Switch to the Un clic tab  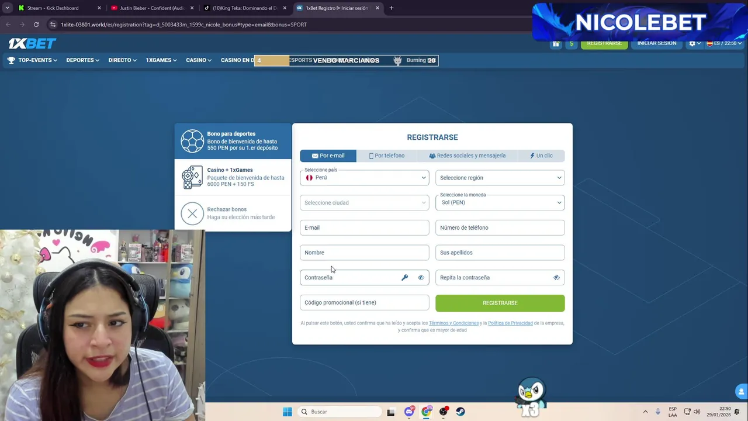541,156
